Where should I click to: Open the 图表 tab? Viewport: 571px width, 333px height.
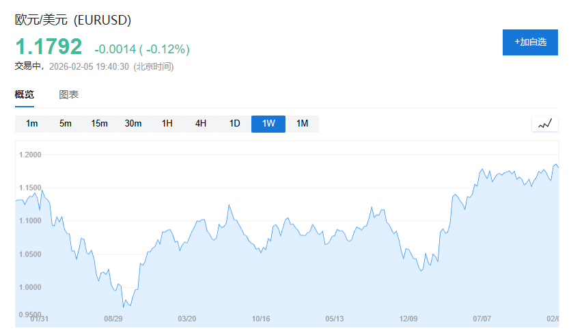click(69, 94)
